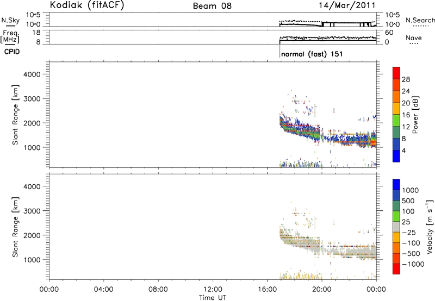Screen dimensions: 435x301
Task: Click the '-1000' velocity scale value
Action: pos(413,264)
